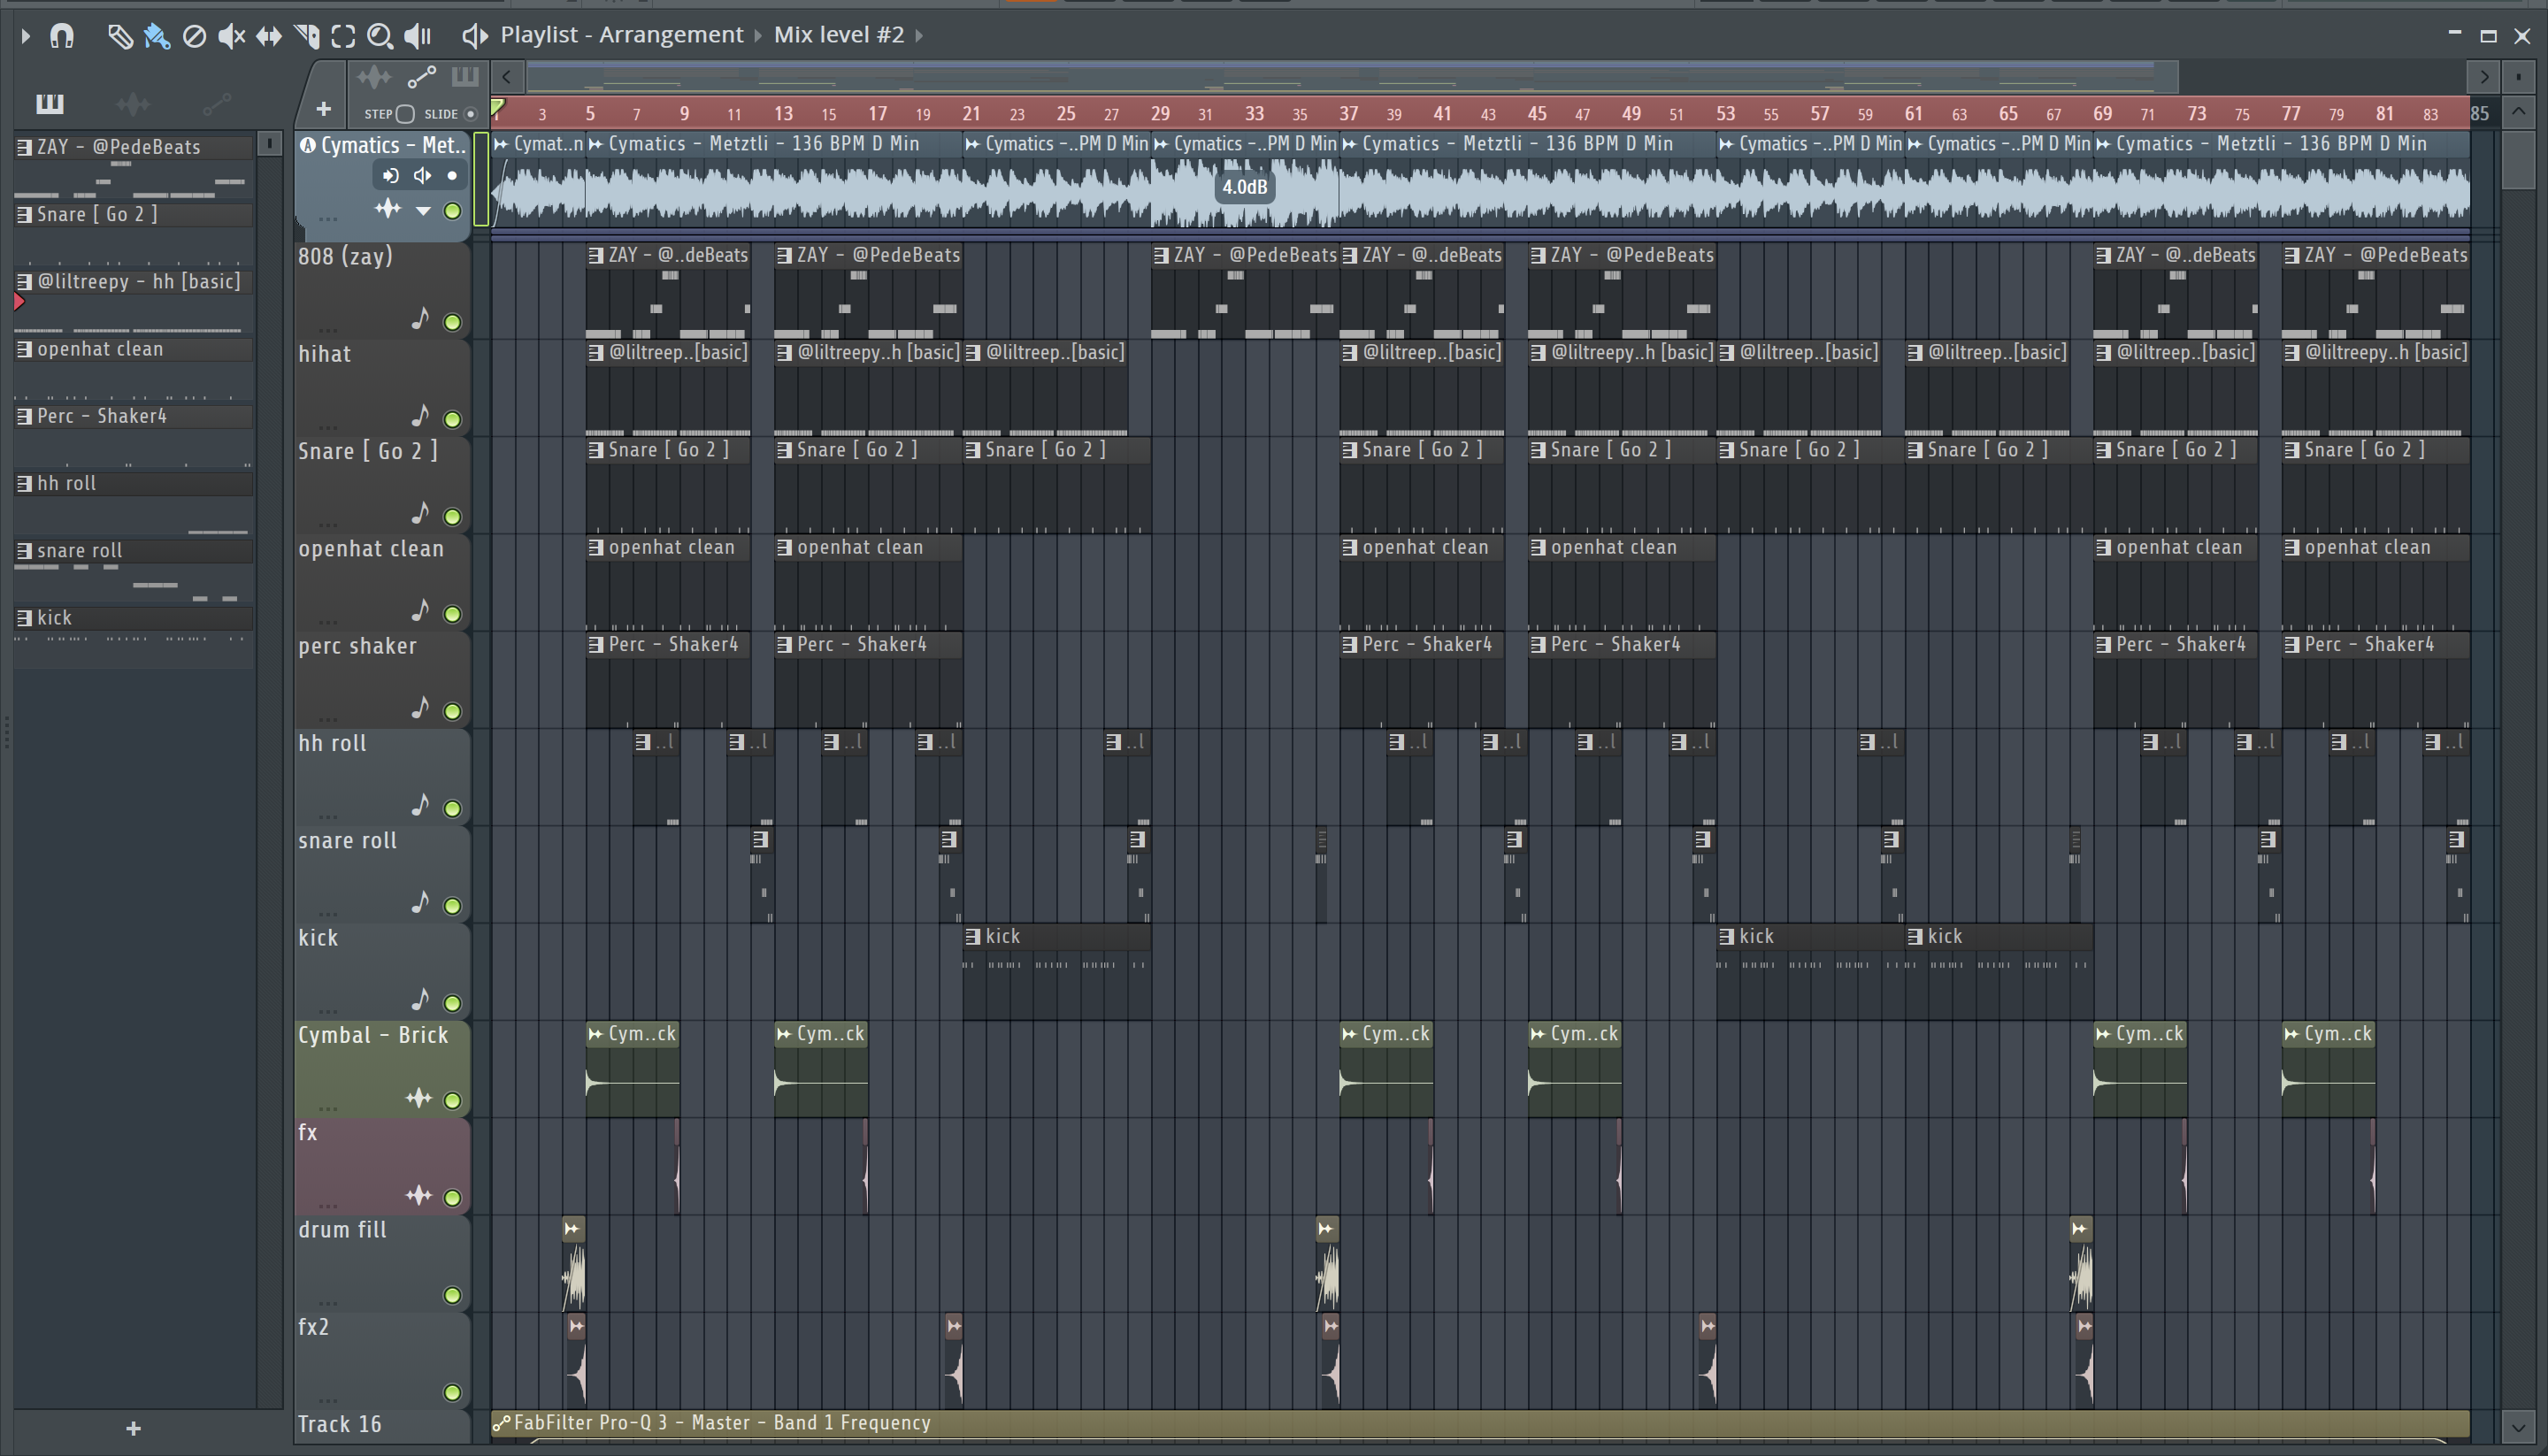Viewport: 2548px width, 1456px height.
Task: Open the first drum fill clip menu
Action: click(x=573, y=1229)
